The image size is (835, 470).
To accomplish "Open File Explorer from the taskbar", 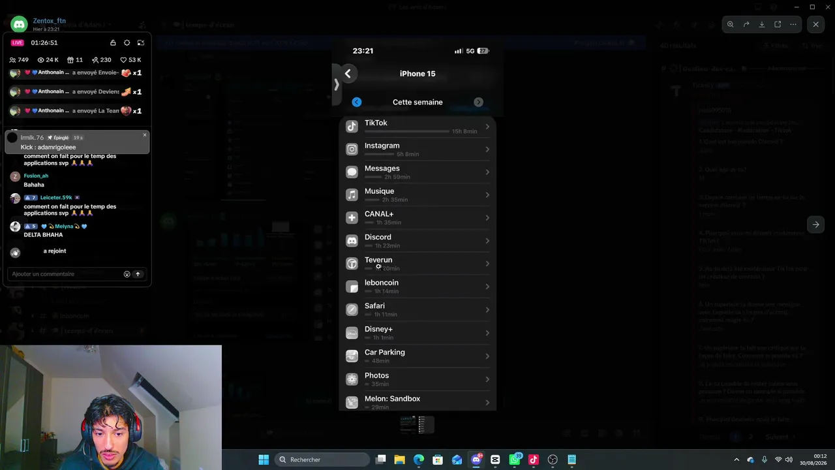I will coord(400,460).
